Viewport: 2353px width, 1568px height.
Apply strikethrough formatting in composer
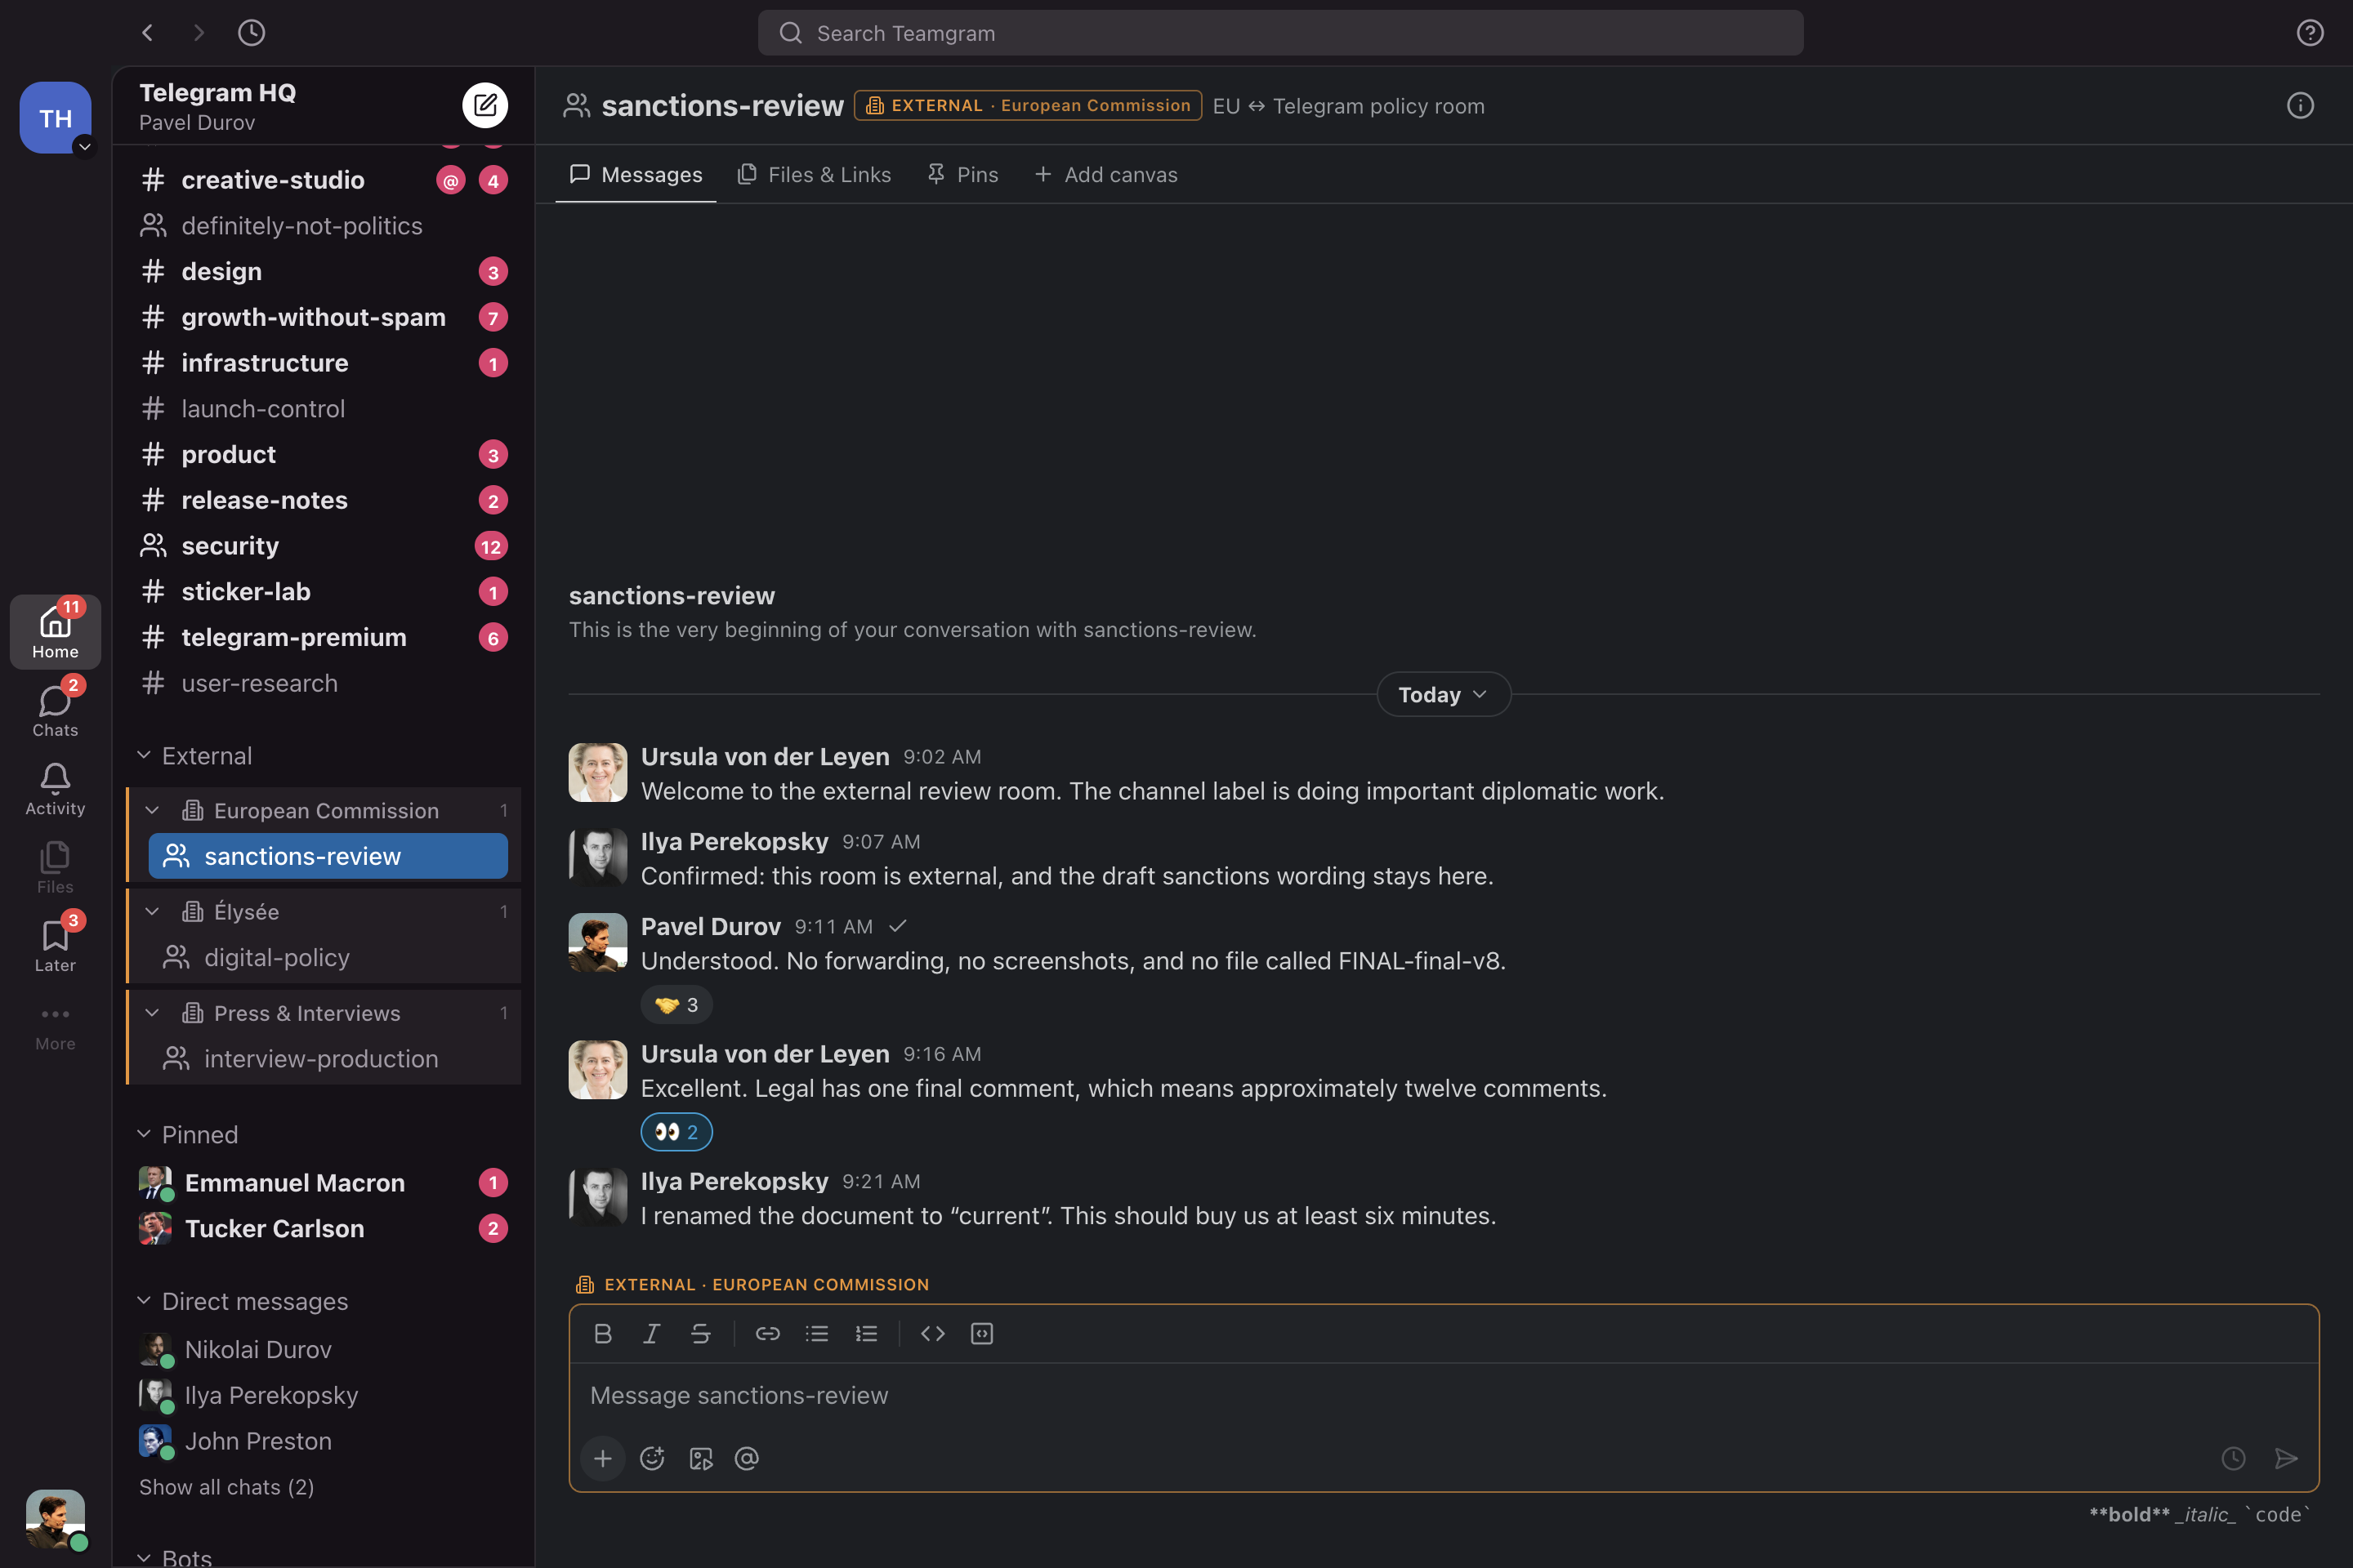click(x=700, y=1333)
